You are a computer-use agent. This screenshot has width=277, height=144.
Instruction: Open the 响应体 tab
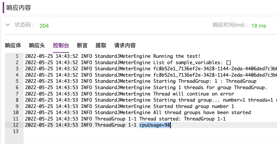[13, 46]
